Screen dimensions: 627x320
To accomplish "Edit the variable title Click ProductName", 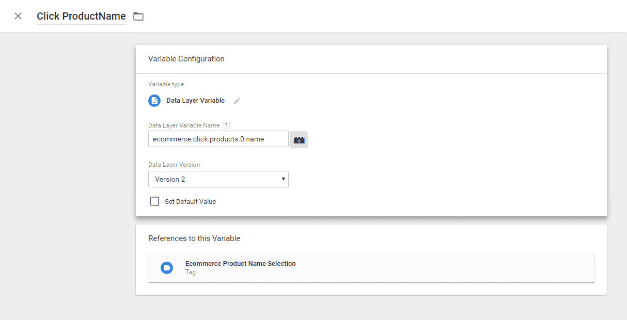I will pos(81,16).
